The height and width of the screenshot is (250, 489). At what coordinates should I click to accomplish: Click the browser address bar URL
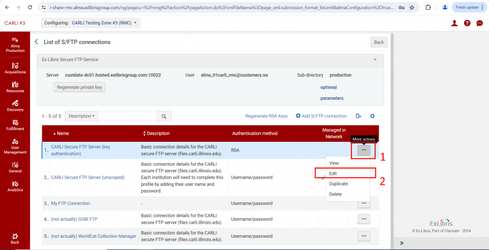coord(221,7)
